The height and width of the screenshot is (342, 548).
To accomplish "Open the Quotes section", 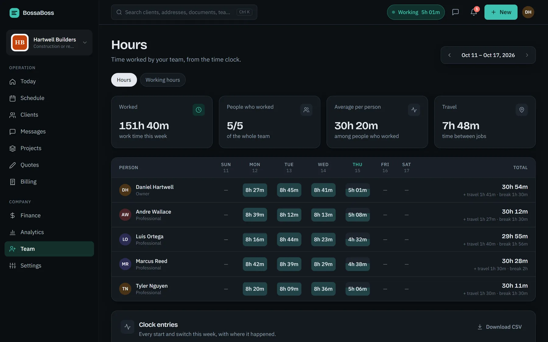I will pos(49,165).
